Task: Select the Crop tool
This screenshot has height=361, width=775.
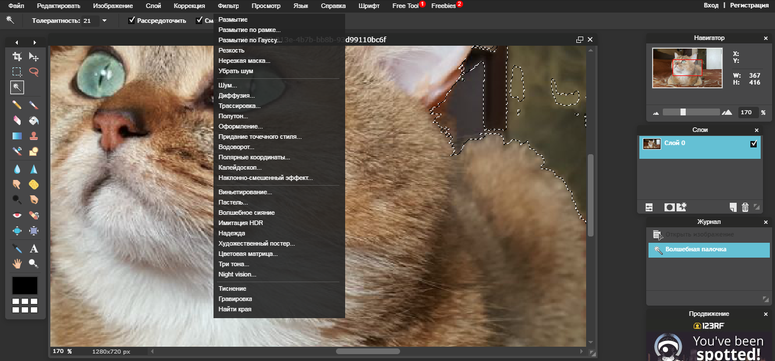Action: [17, 57]
